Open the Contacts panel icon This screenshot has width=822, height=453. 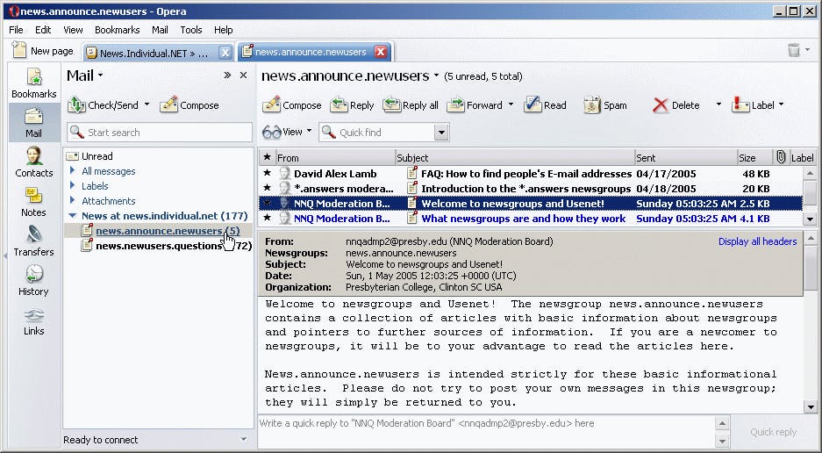tap(33, 162)
